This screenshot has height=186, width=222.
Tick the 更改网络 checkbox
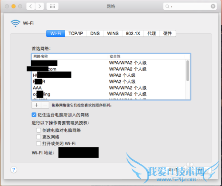[x=39, y=137]
